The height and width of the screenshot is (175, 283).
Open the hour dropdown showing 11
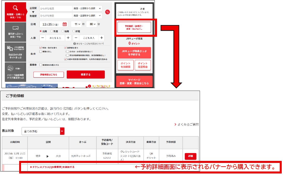pos(76,24)
